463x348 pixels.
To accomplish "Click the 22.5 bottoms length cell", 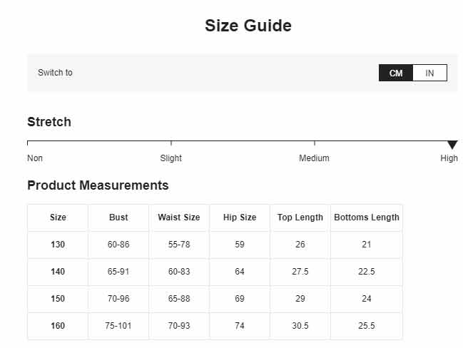I will (x=367, y=272).
